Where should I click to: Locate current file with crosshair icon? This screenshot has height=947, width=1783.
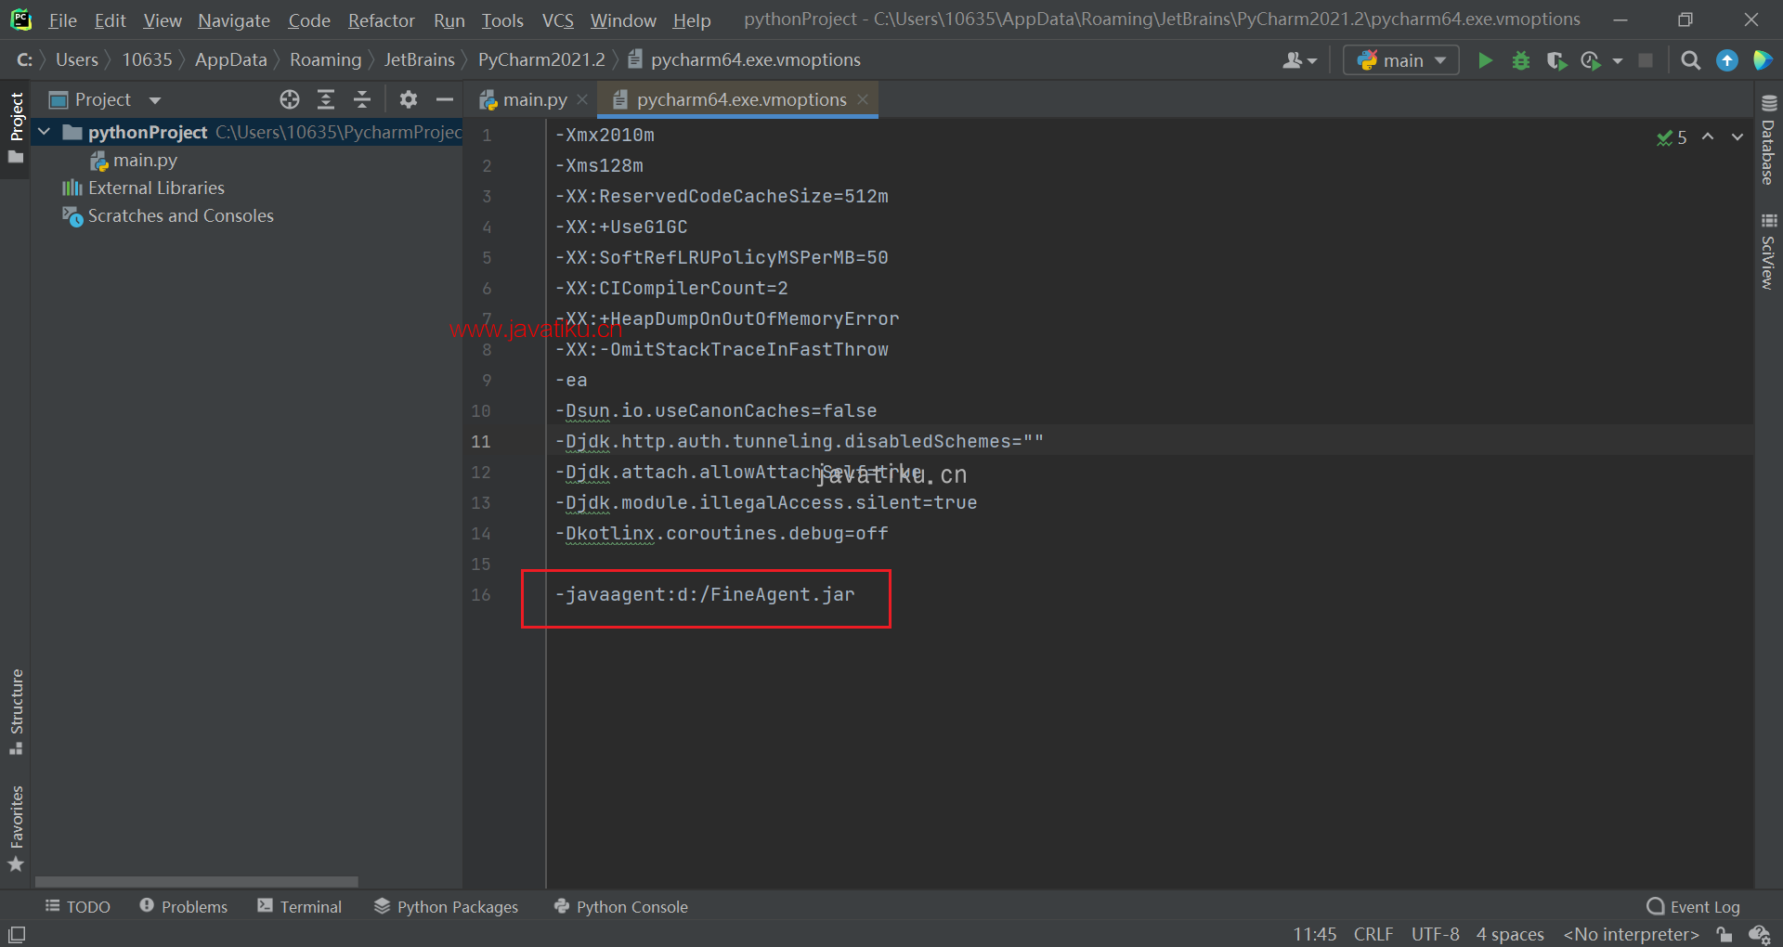[x=290, y=99]
